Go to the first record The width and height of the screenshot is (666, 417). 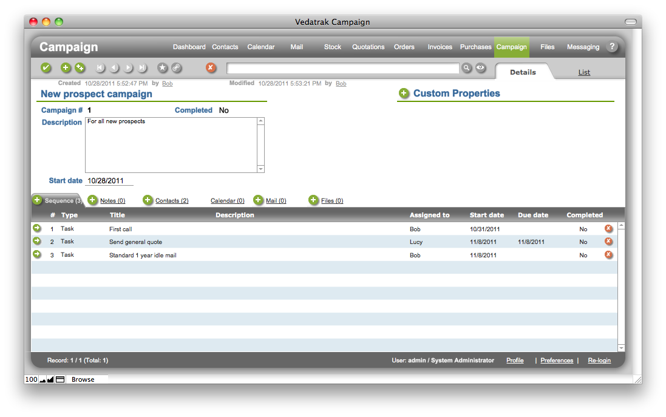point(100,67)
